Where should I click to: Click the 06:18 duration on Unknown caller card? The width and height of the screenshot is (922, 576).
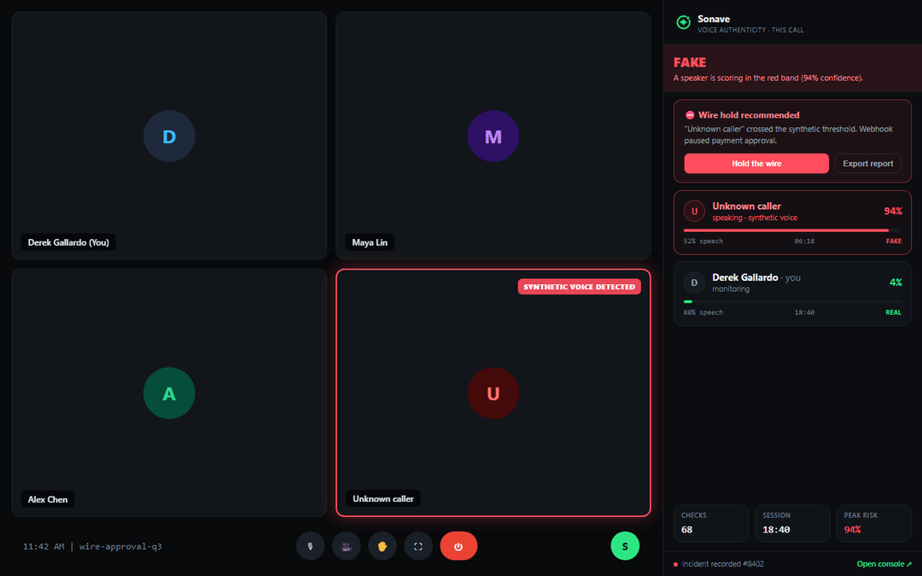point(804,241)
